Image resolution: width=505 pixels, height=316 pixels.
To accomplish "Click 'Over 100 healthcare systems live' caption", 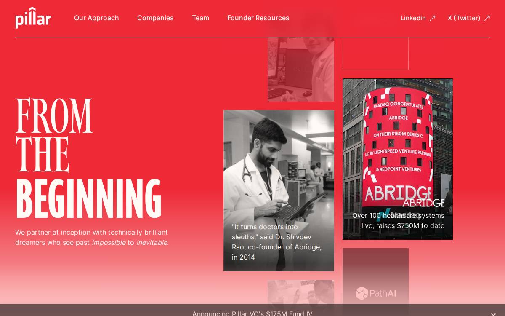I will (398, 220).
